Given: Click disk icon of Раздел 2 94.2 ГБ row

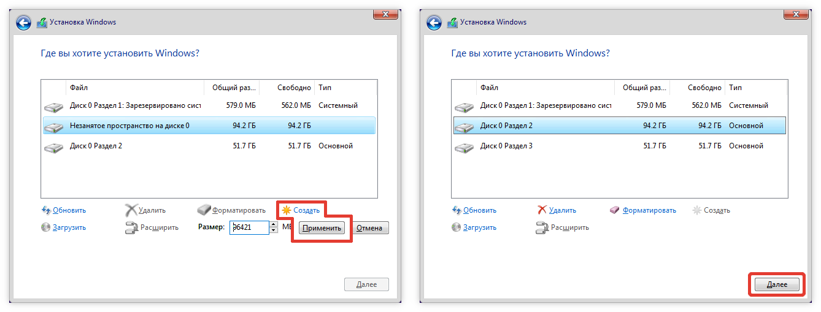Looking at the screenshot, I should click(x=464, y=127).
